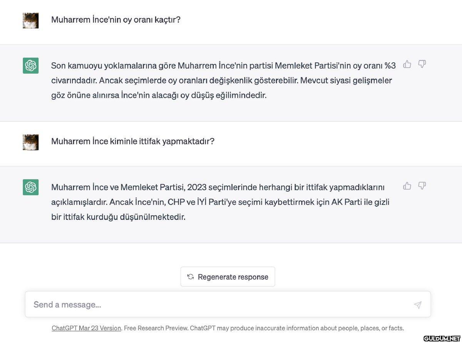
Task: Click ChatGPT logo beside the first answer
Action: (30, 65)
